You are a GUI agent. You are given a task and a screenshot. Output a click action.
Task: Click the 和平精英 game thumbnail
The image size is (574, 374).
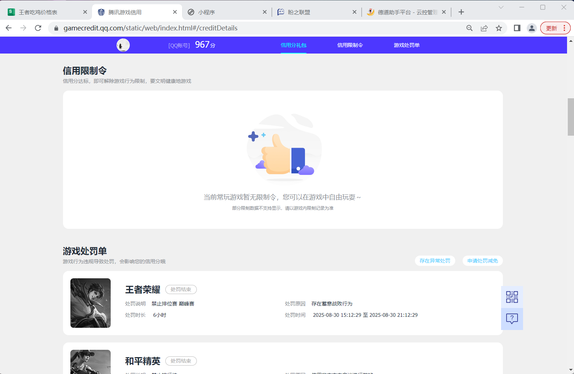pos(91,362)
